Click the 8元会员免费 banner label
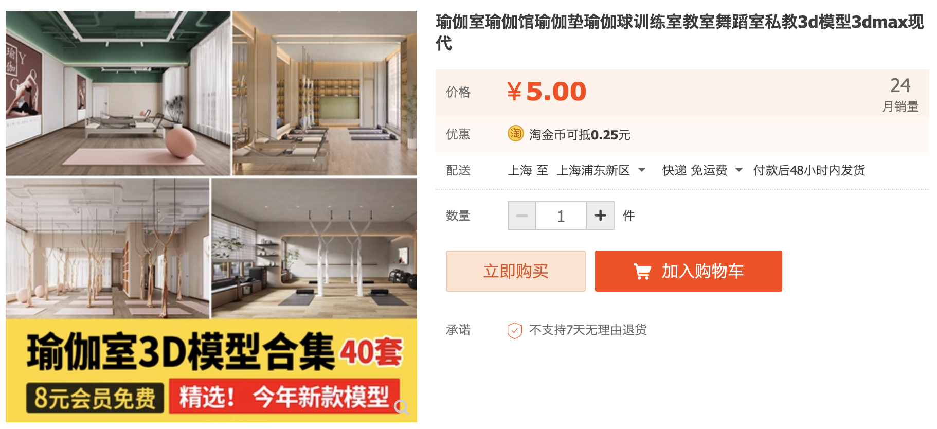 point(95,398)
